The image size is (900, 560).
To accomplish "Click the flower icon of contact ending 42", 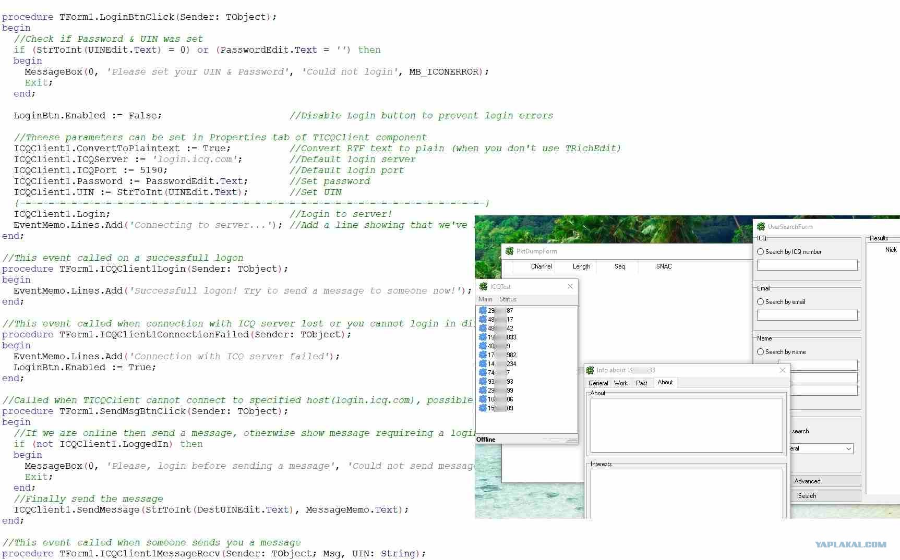I will (483, 328).
